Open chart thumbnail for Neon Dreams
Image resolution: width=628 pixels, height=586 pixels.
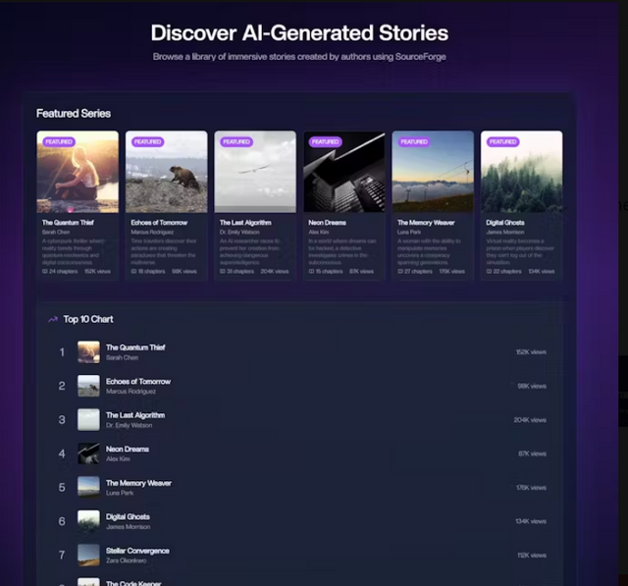[x=88, y=453]
